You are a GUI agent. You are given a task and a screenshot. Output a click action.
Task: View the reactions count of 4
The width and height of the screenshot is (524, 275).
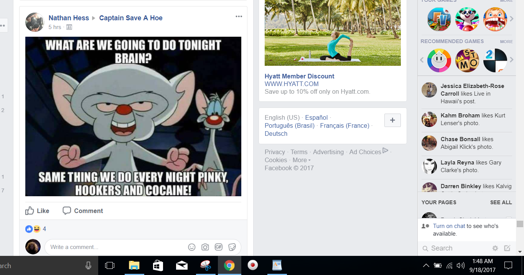tap(44, 229)
